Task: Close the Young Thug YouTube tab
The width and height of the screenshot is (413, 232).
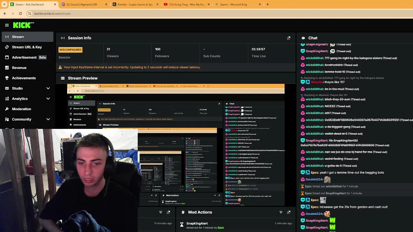Action: [208, 5]
